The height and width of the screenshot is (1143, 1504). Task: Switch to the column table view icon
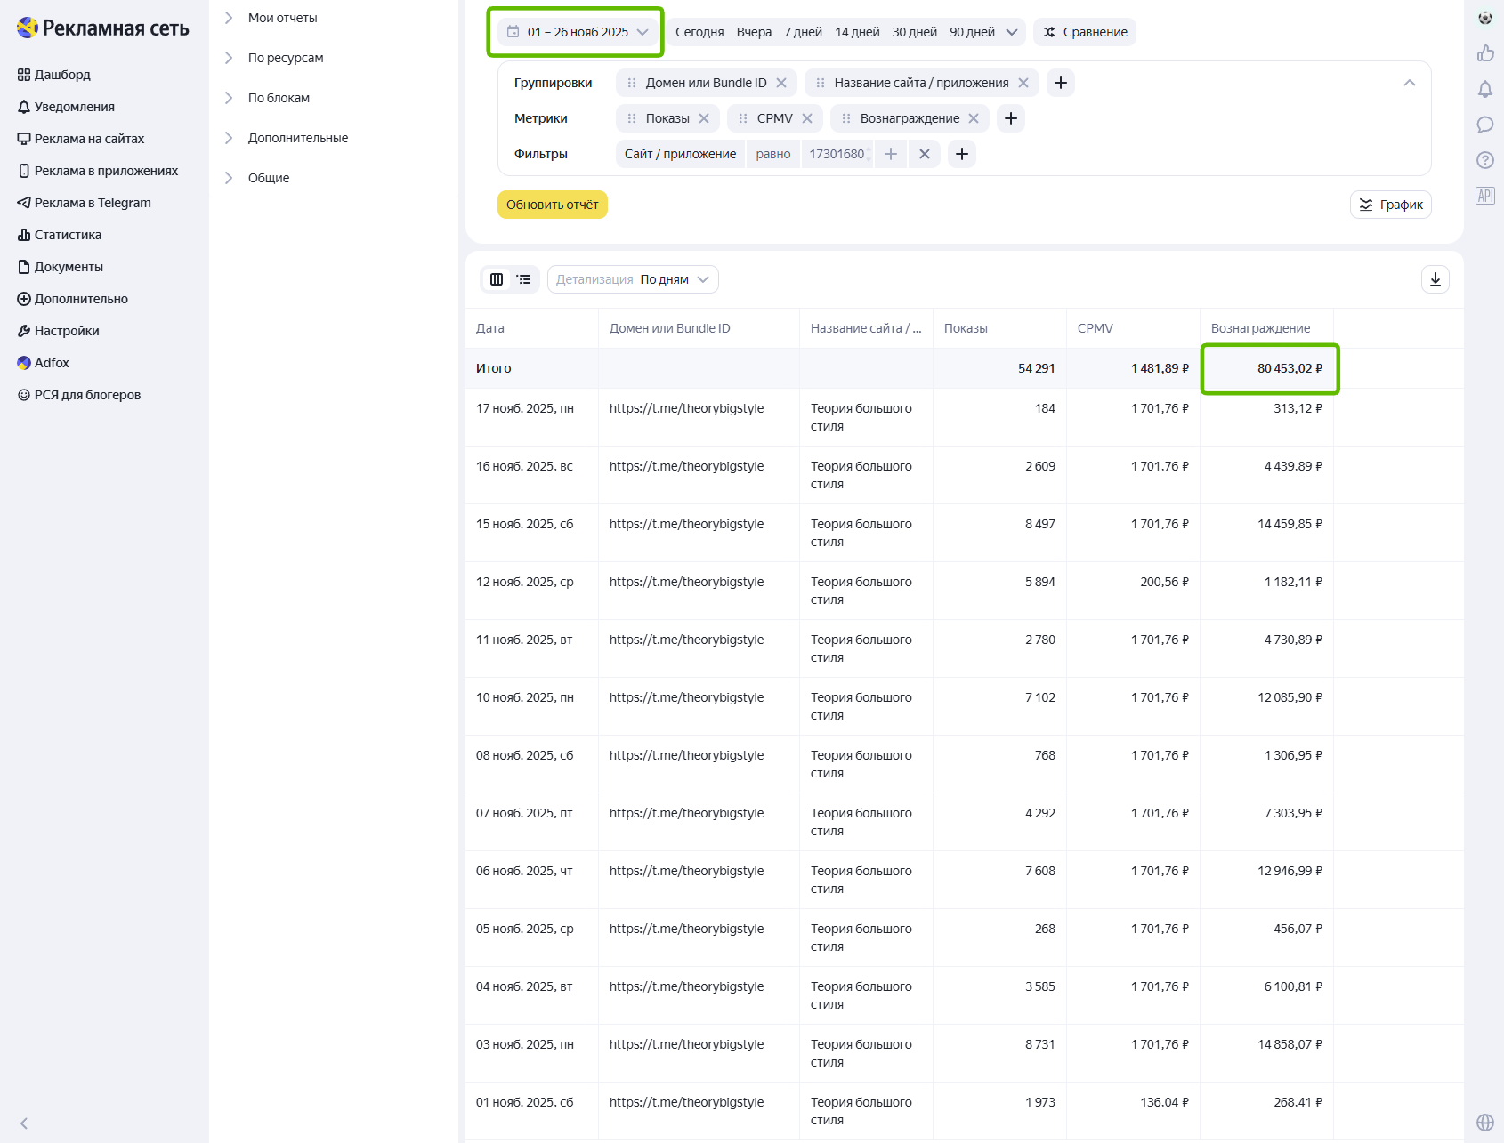[497, 279]
